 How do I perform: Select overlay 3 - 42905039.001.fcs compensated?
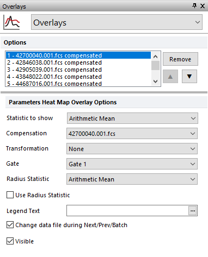point(78,70)
